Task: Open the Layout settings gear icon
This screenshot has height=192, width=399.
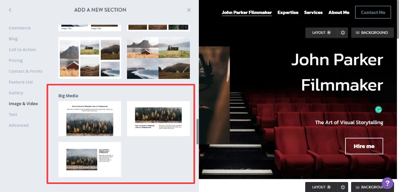Action: pyautogui.click(x=343, y=32)
